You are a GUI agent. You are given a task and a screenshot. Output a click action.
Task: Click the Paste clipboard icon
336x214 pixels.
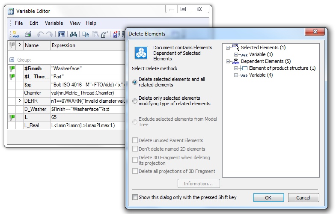pyautogui.click(x=95, y=35)
